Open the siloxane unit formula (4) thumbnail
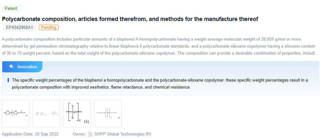 pos(77,113)
